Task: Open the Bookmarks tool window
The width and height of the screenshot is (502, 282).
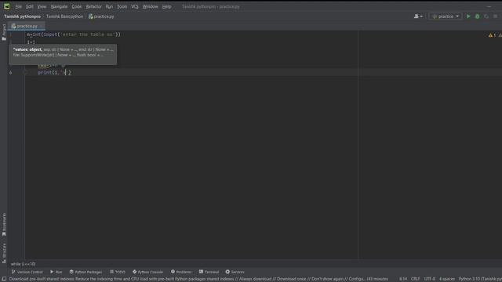Action: 4,225
